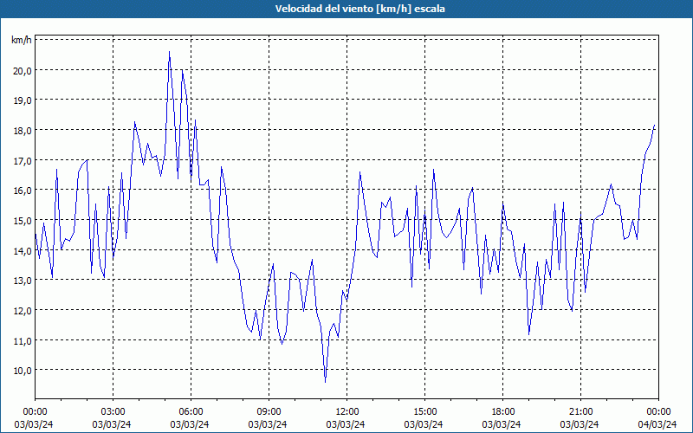Click the '12:00' time axis label

click(347, 412)
